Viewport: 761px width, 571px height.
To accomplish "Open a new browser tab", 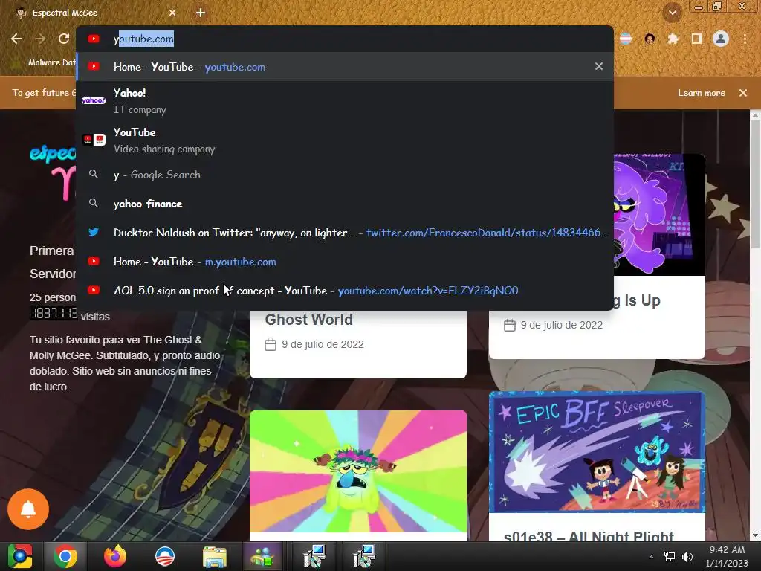I will [x=201, y=13].
